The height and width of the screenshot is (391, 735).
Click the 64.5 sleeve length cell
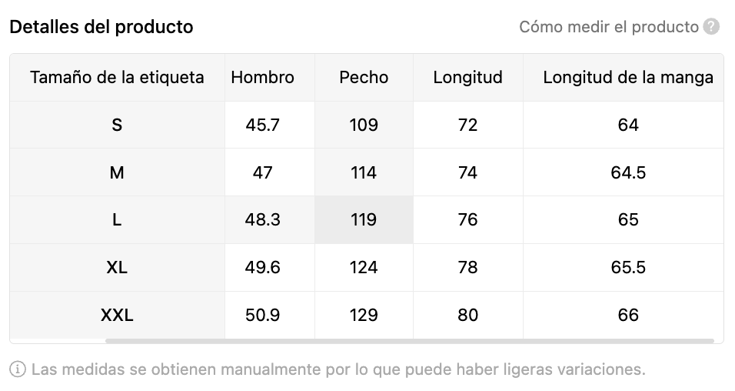coord(627,173)
